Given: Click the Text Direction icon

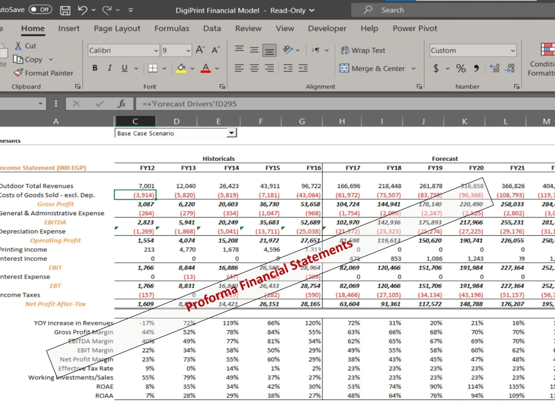Looking at the screenshot, I should click(316, 50).
